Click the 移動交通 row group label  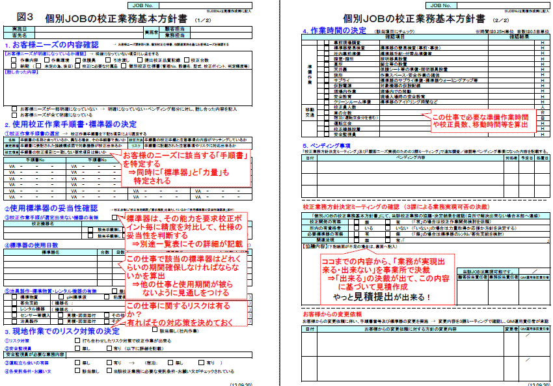pos(309,113)
